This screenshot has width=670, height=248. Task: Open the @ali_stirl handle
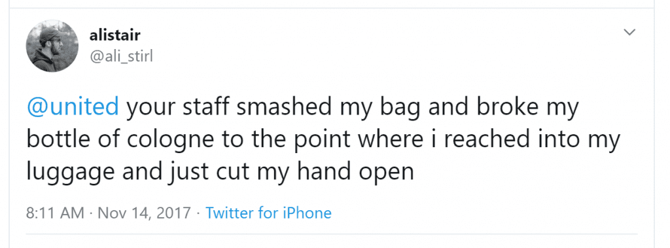(x=121, y=56)
